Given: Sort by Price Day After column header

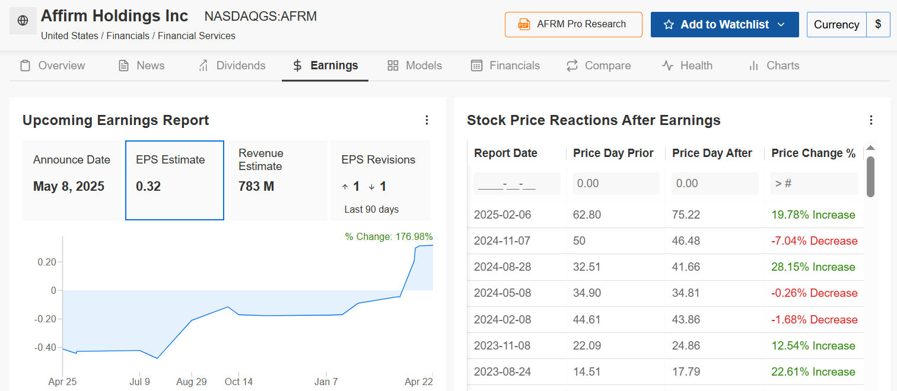Looking at the screenshot, I should (x=712, y=153).
